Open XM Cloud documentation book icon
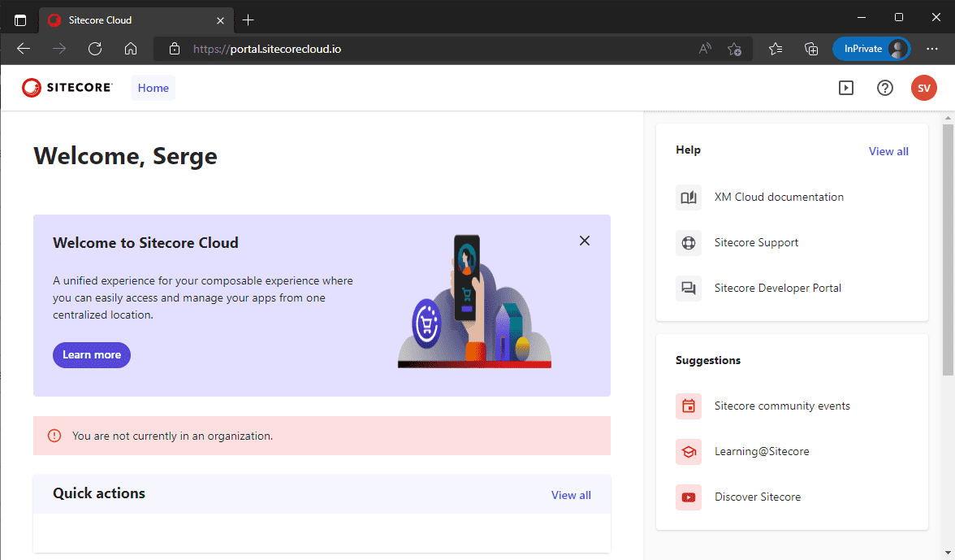This screenshot has height=560, width=955. [689, 198]
